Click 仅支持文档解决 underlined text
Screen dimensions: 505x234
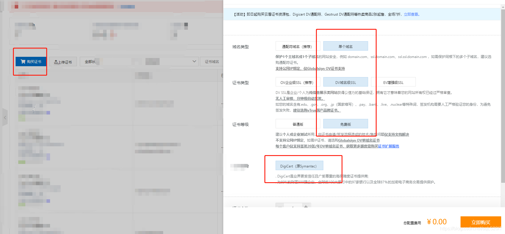pyautogui.click(x=397, y=135)
